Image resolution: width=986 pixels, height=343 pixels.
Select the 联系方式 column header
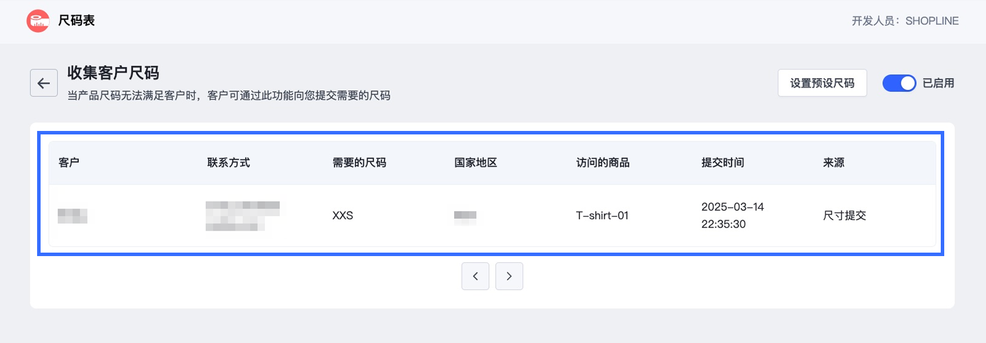(229, 163)
